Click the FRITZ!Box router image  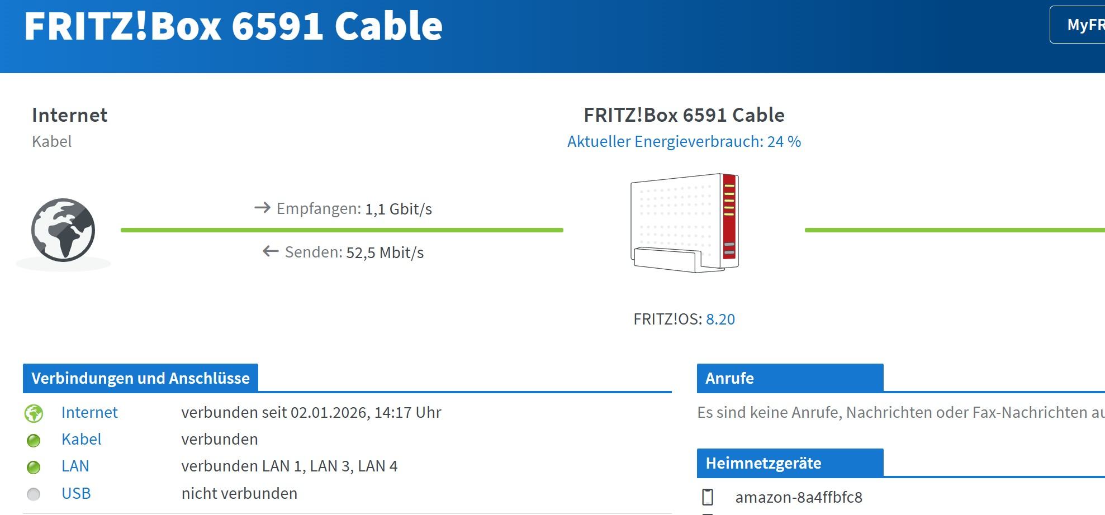(685, 223)
